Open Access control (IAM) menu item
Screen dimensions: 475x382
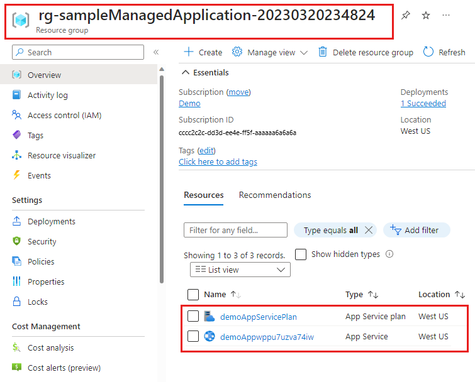pyautogui.click(x=64, y=115)
